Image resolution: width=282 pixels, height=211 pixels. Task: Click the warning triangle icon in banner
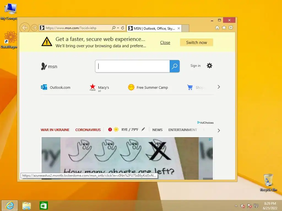(x=47, y=42)
